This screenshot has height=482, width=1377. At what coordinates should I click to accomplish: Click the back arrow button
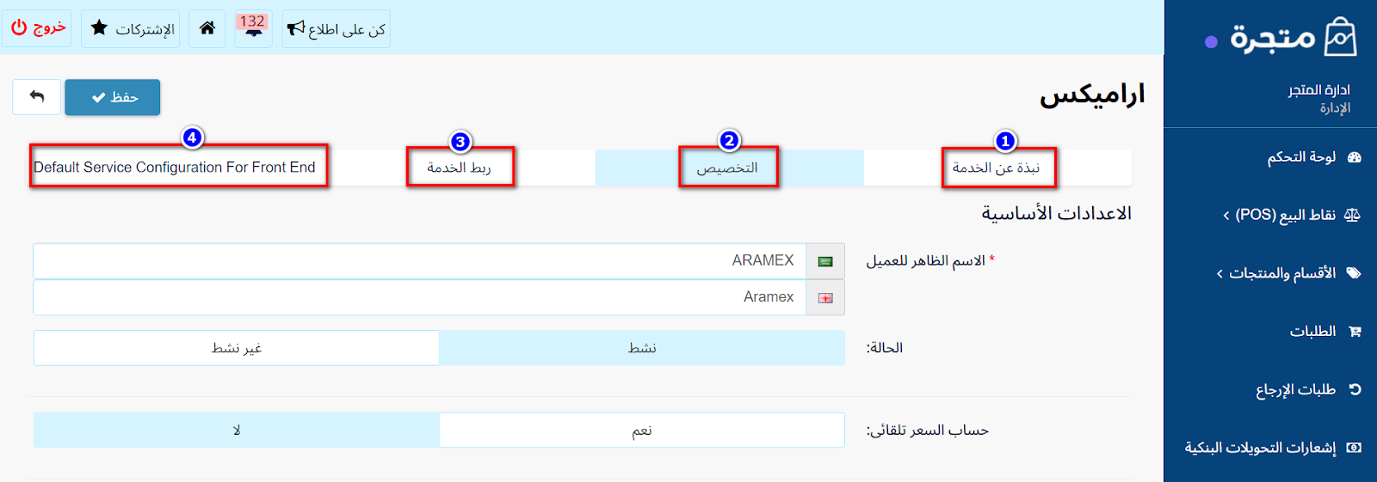pos(37,97)
